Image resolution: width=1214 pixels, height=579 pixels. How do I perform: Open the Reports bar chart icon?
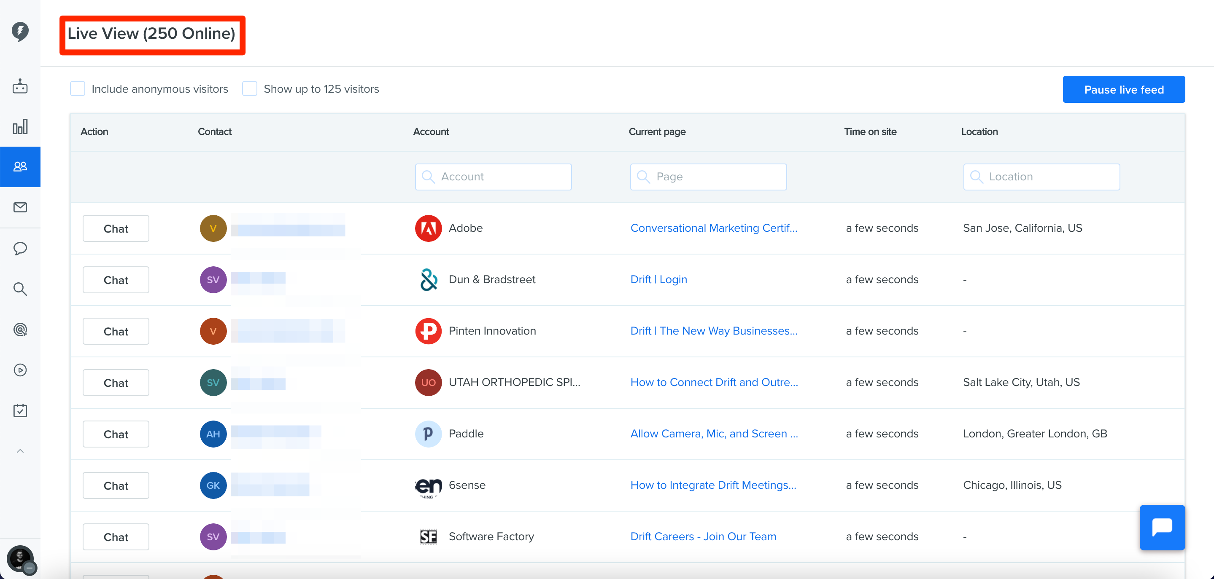pos(20,126)
